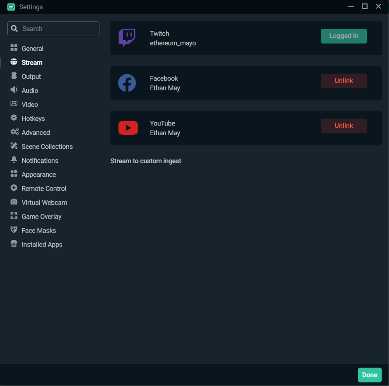This screenshot has height=386, width=389.
Task: Open Notifications settings
Action: click(40, 160)
